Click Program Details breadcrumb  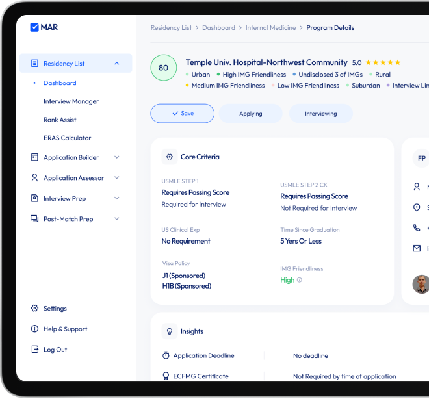coord(330,28)
